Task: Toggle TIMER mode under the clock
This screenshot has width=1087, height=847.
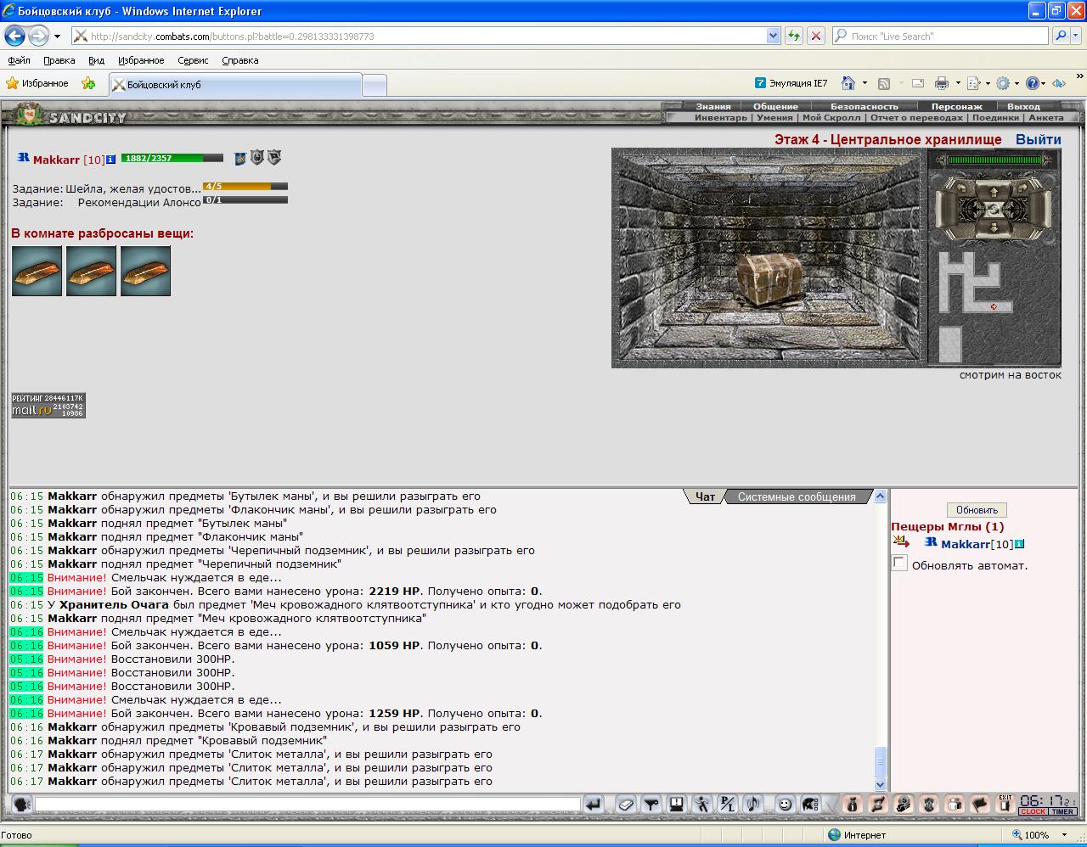Action: 1062,811
